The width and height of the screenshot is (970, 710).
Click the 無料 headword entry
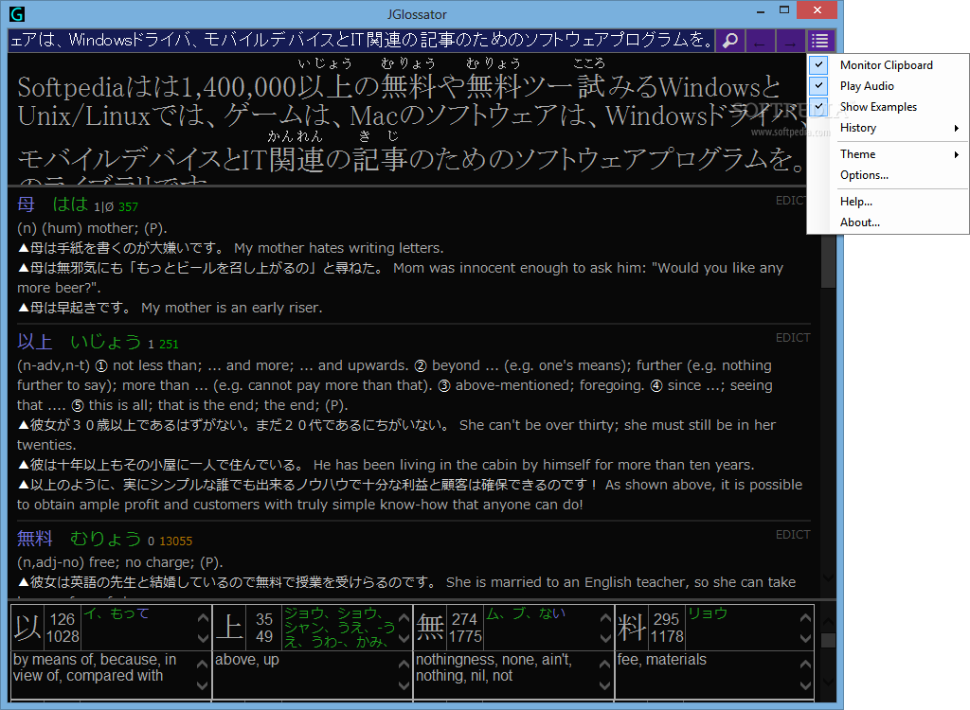(35, 538)
